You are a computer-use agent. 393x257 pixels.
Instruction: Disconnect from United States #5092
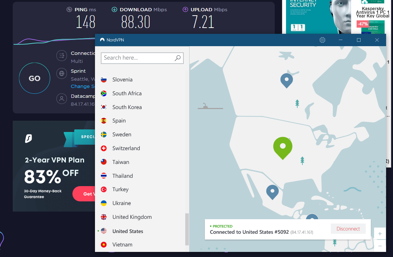[x=348, y=229]
